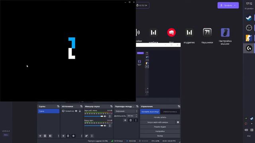Open source properties gear in Источники
The width and height of the screenshot is (255, 143).
point(73,136)
